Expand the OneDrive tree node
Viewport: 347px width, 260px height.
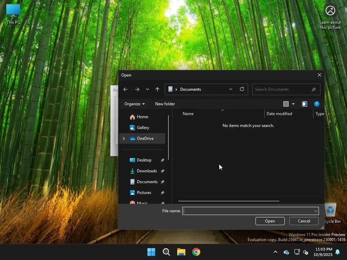124,138
